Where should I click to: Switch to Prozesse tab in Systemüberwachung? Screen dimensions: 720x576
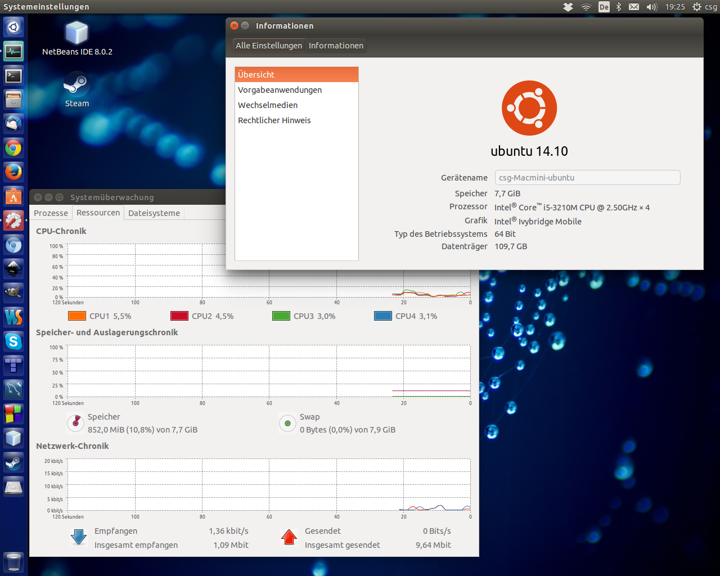coord(51,213)
